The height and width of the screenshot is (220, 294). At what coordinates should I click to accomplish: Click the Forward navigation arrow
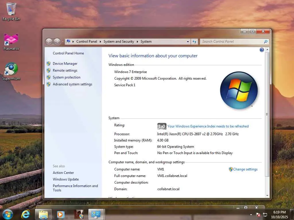57,42
